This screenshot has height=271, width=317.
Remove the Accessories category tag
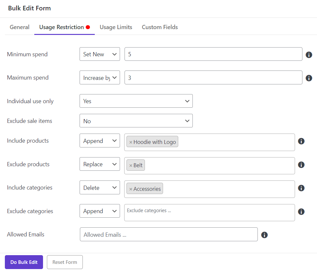click(x=131, y=189)
